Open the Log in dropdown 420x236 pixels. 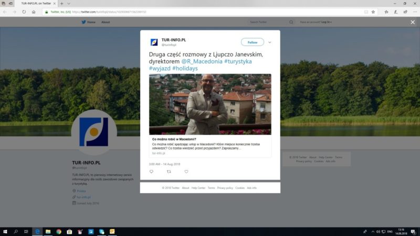[x=326, y=22]
